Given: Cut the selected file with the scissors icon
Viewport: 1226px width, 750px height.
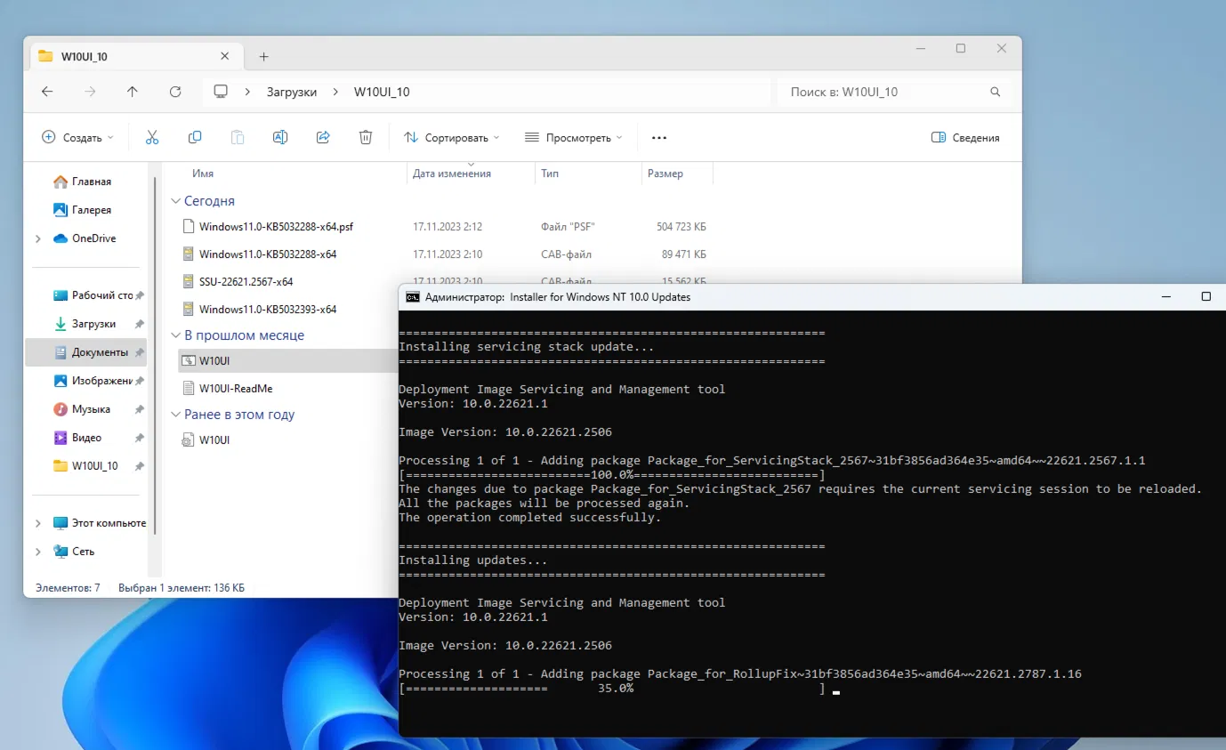Looking at the screenshot, I should (152, 137).
